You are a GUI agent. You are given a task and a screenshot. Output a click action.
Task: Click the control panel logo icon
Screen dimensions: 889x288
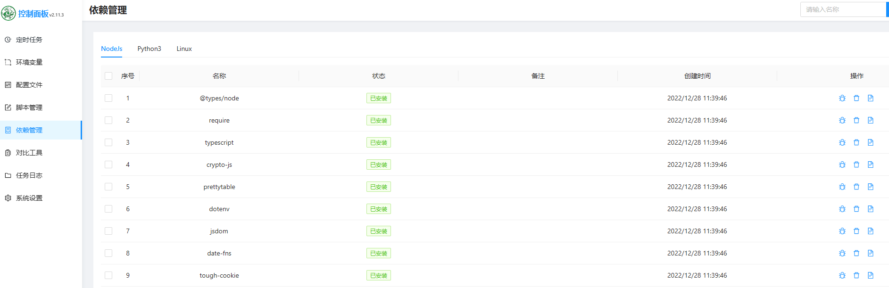tap(8, 13)
